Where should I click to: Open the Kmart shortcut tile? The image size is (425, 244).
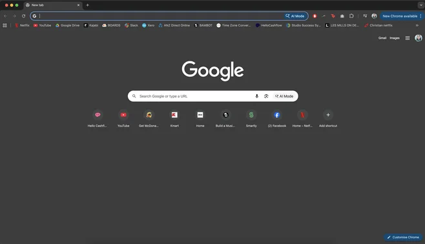tap(174, 118)
